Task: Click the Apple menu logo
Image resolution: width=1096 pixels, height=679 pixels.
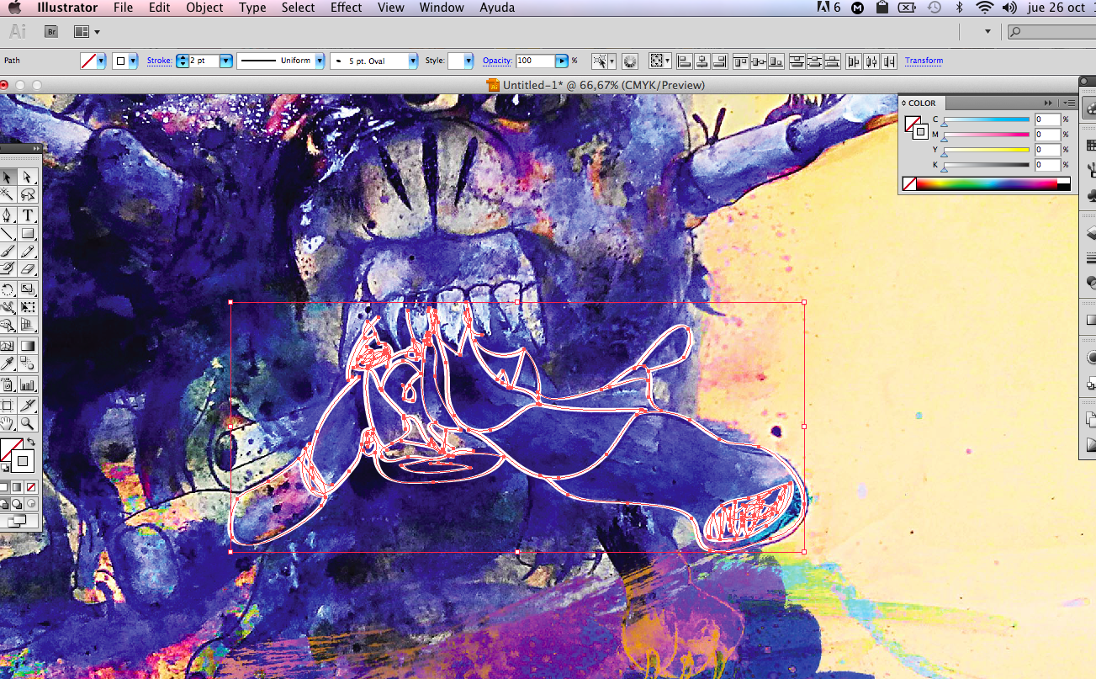Action: pyautogui.click(x=15, y=8)
